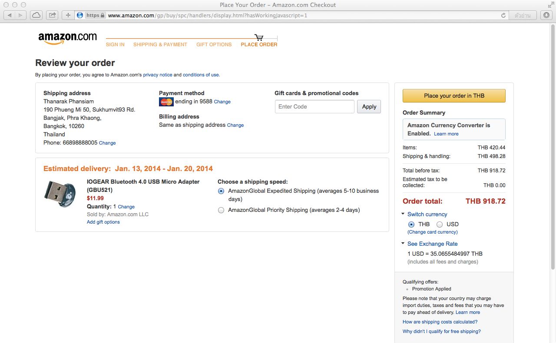Choose USD as the currency
This screenshot has height=343, width=556.
[x=440, y=224]
